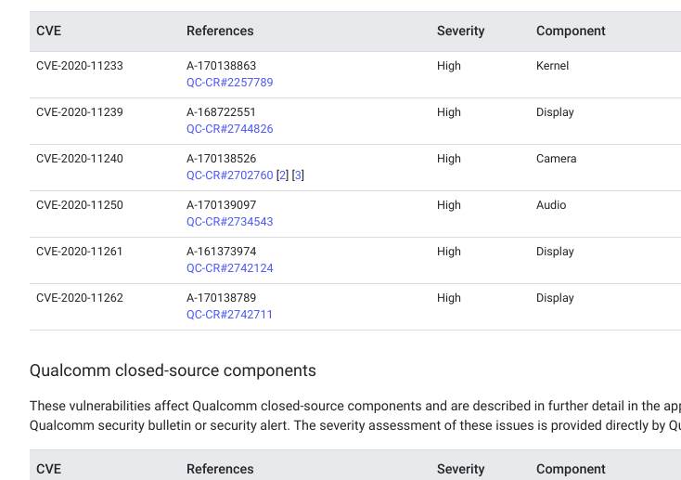Viewport: 681px width, 480px height.
Task: Click the Qualcomm closed-source components heading
Action: tap(173, 370)
